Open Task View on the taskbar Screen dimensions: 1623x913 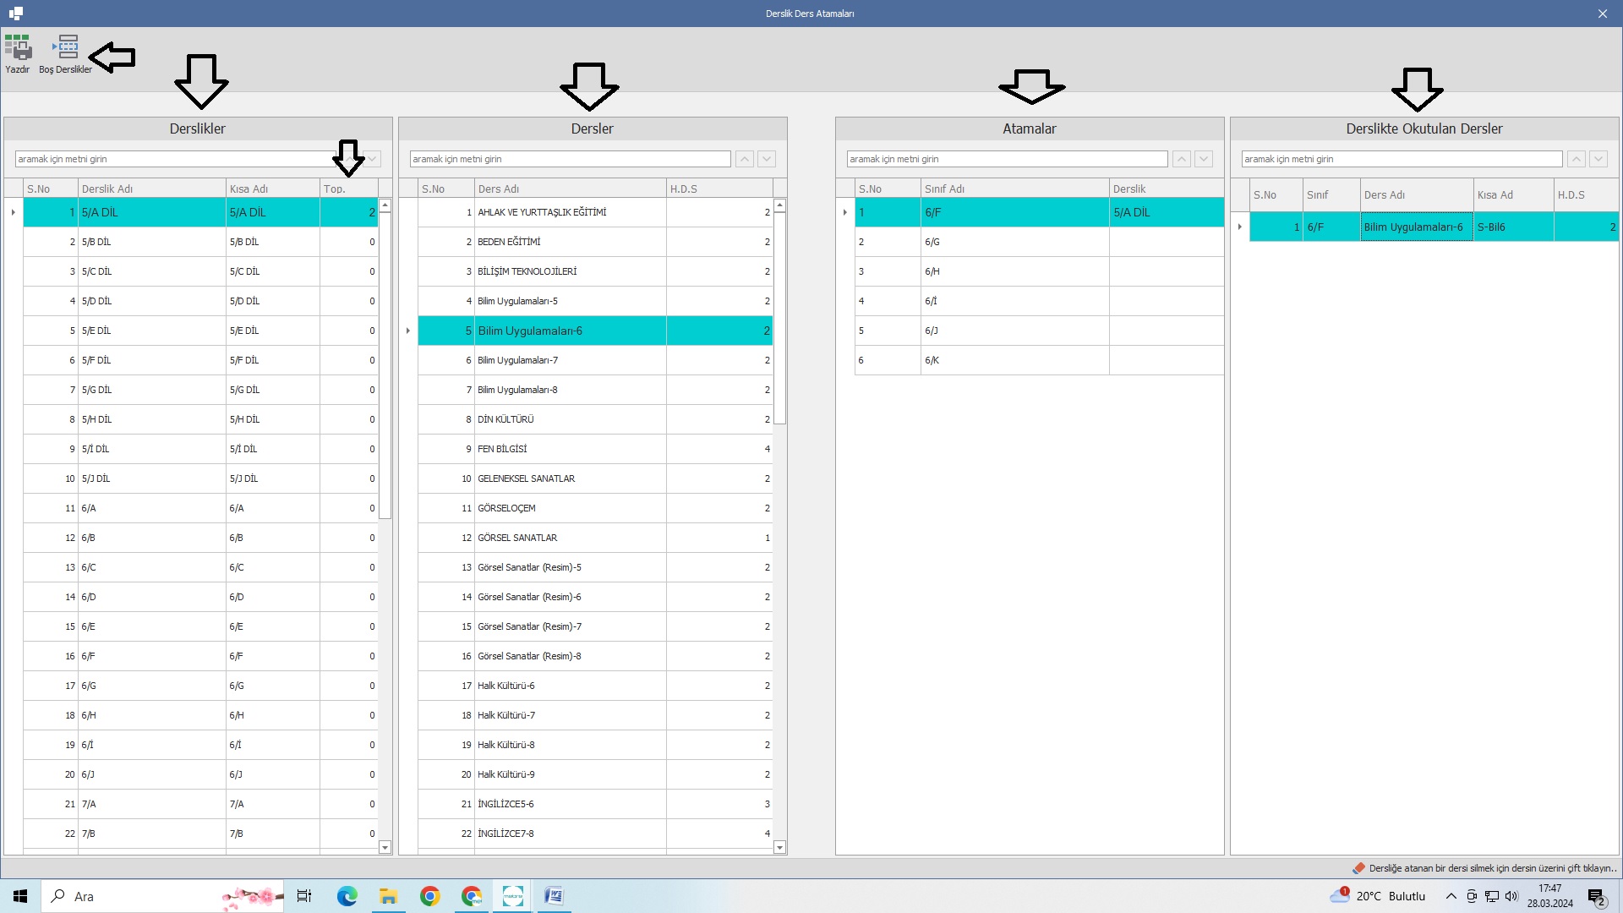coord(304,896)
